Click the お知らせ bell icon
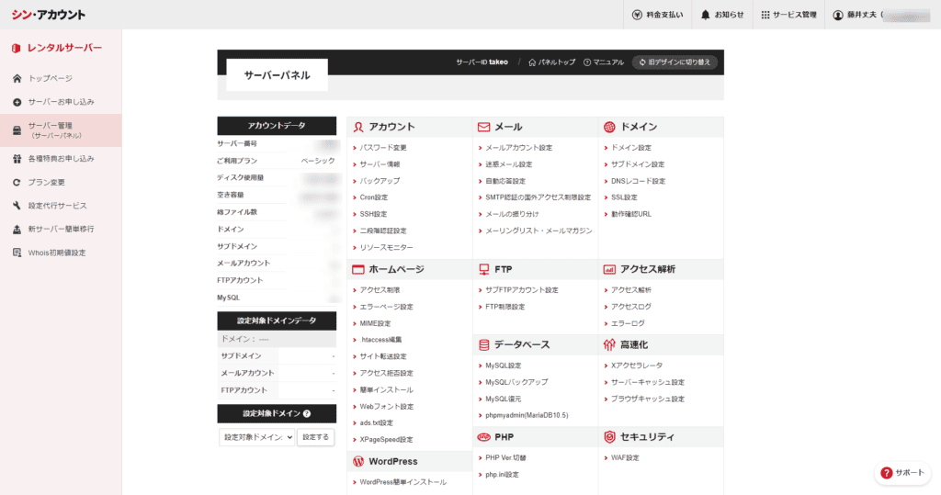The height and width of the screenshot is (495, 941). (x=705, y=15)
